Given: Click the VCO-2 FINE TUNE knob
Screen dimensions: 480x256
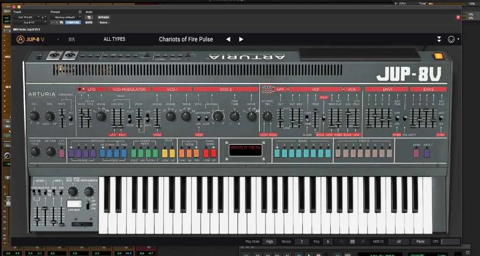Looking at the screenshot, I should (x=235, y=116).
